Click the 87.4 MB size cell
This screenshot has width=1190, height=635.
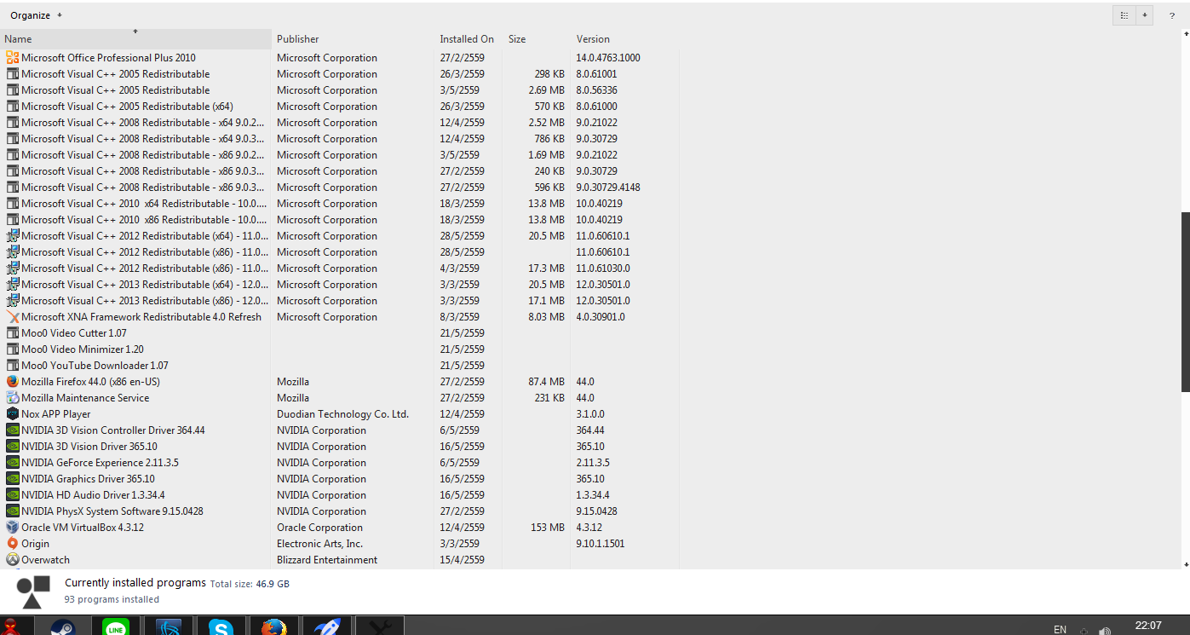[546, 382]
